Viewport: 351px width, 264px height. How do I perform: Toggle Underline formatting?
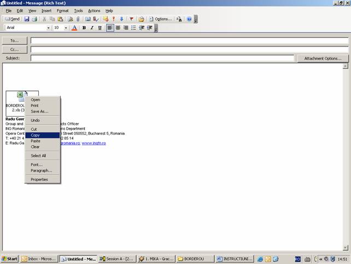[x=100, y=28]
